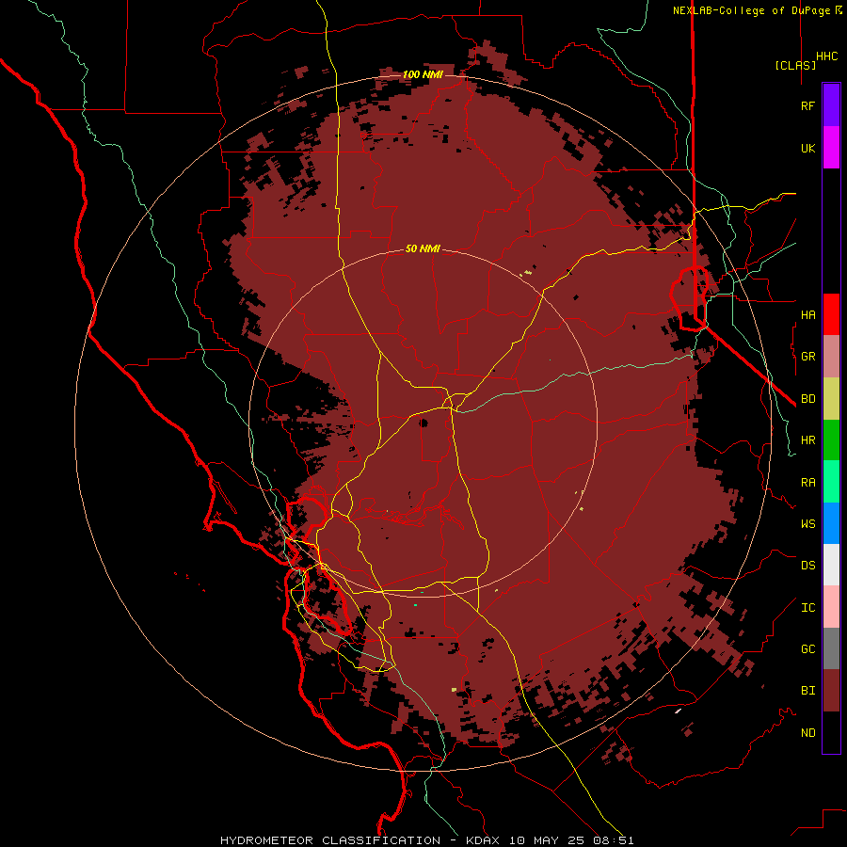Image resolution: width=847 pixels, height=847 pixels.
Task: Click the RF legend label
Action: tap(807, 105)
